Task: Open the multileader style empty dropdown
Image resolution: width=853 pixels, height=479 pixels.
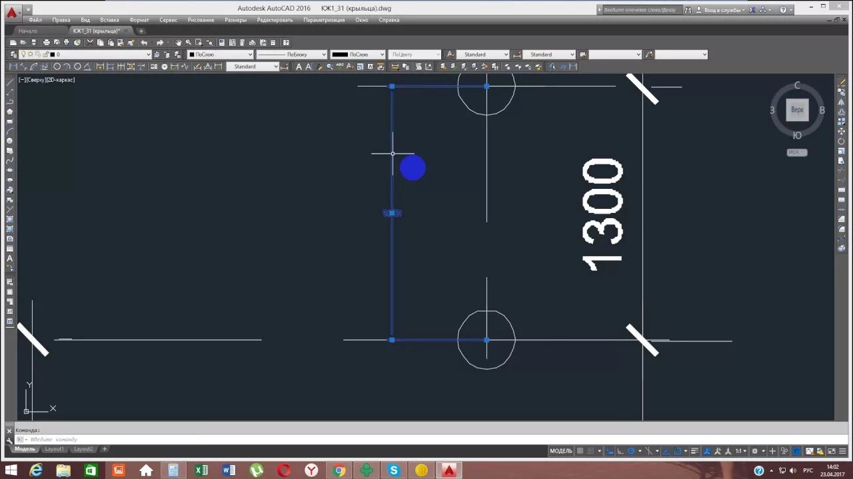Action: click(x=681, y=54)
